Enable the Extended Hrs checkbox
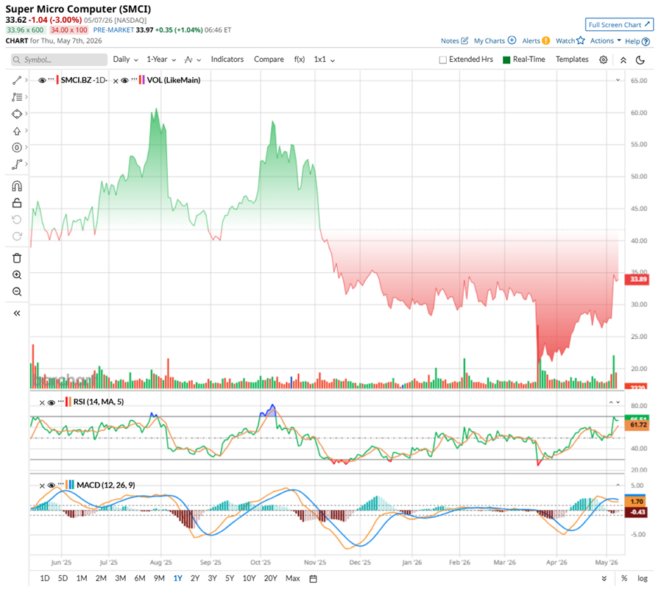The image size is (664, 590). [x=443, y=60]
